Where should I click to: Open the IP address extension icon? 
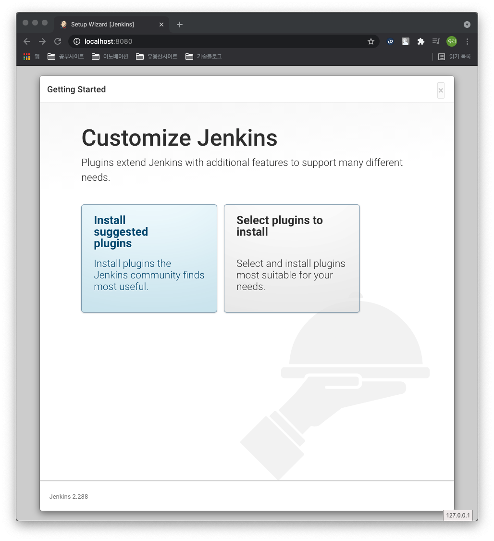pos(390,41)
